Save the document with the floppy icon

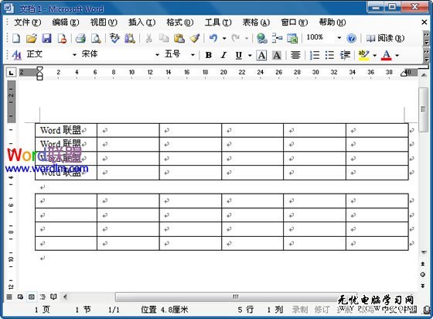click(46, 38)
